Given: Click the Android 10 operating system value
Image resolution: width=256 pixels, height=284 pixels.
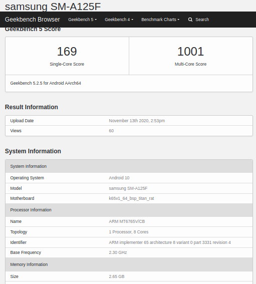Looking at the screenshot, I should coord(119,178).
